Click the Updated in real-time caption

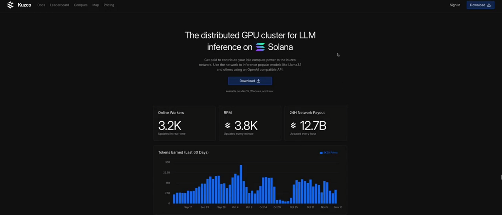click(x=172, y=134)
